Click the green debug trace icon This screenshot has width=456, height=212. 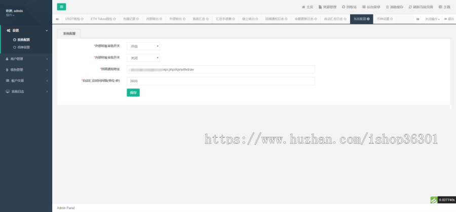[434, 200]
